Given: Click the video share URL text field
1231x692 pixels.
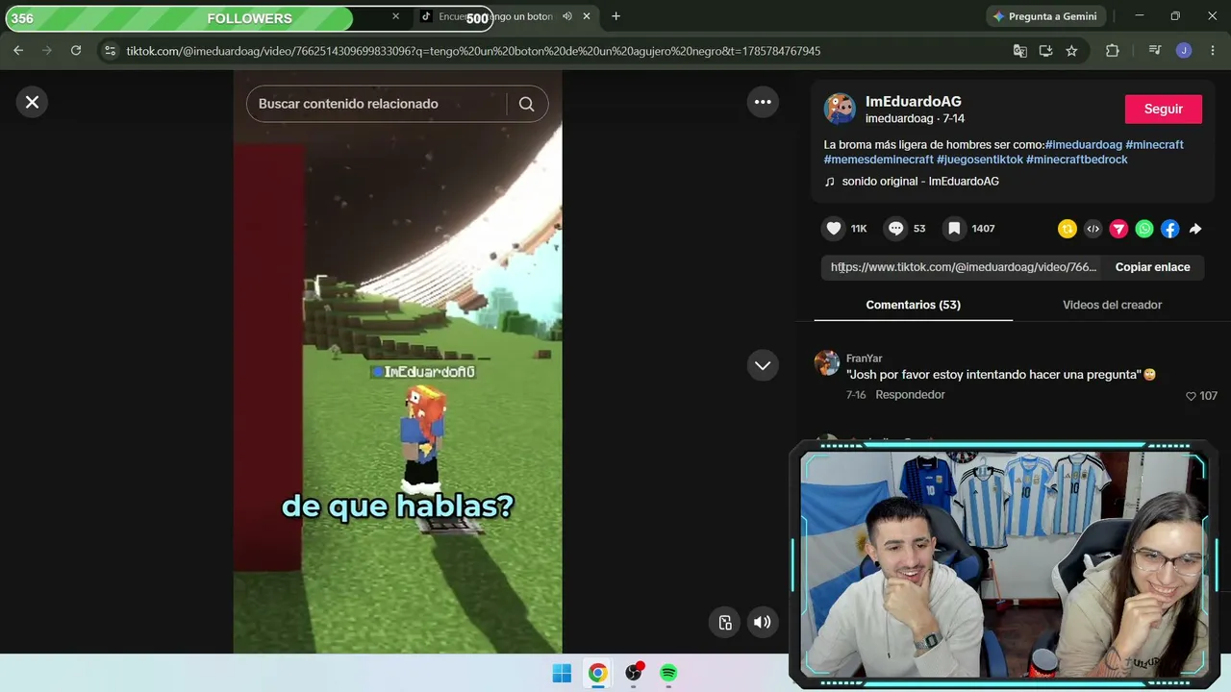Looking at the screenshot, I should [x=963, y=267].
